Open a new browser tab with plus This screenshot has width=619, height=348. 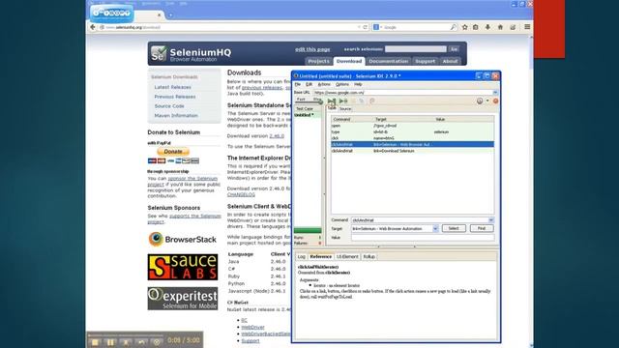170,15
